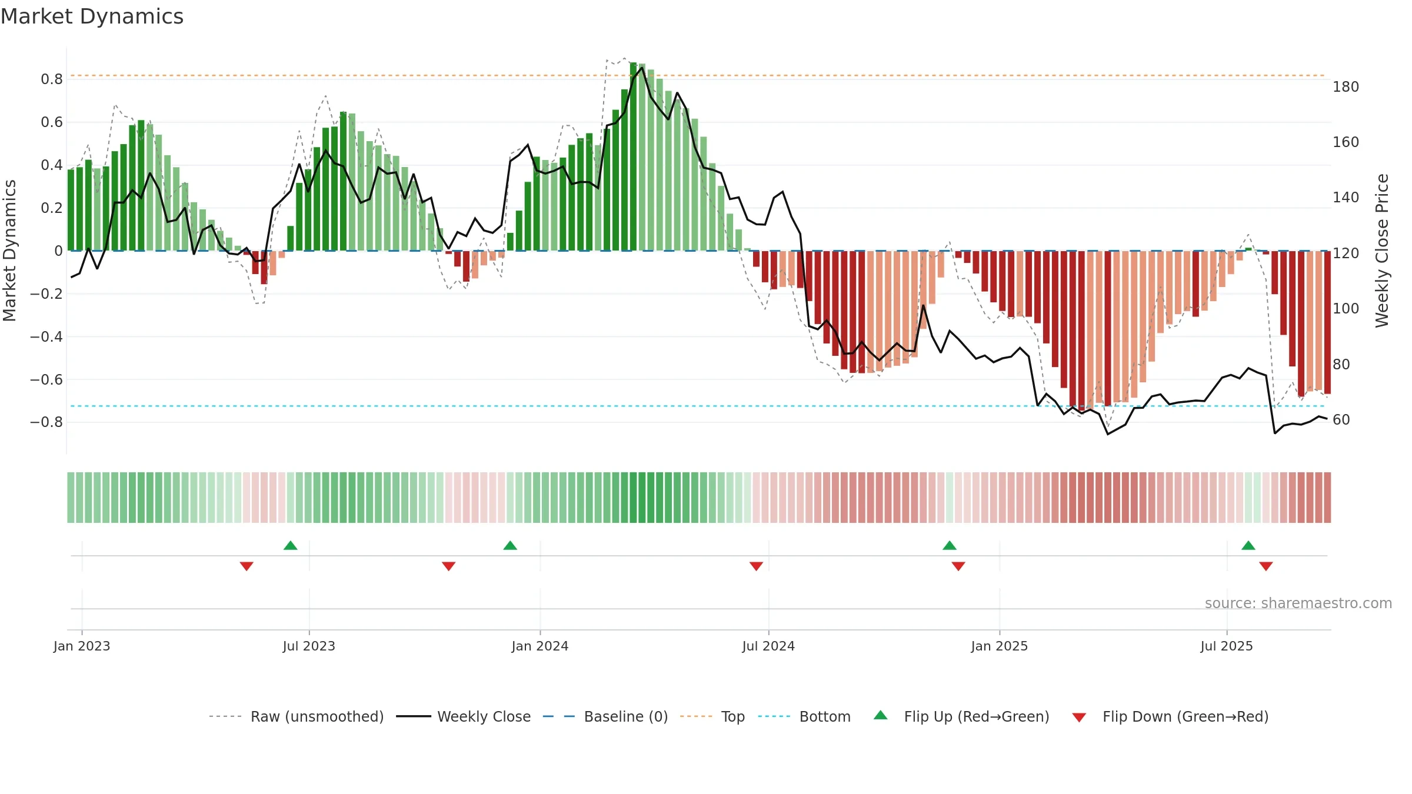Click the red triangle icon in the legend
This screenshot has width=1412, height=794.
coord(1079,718)
